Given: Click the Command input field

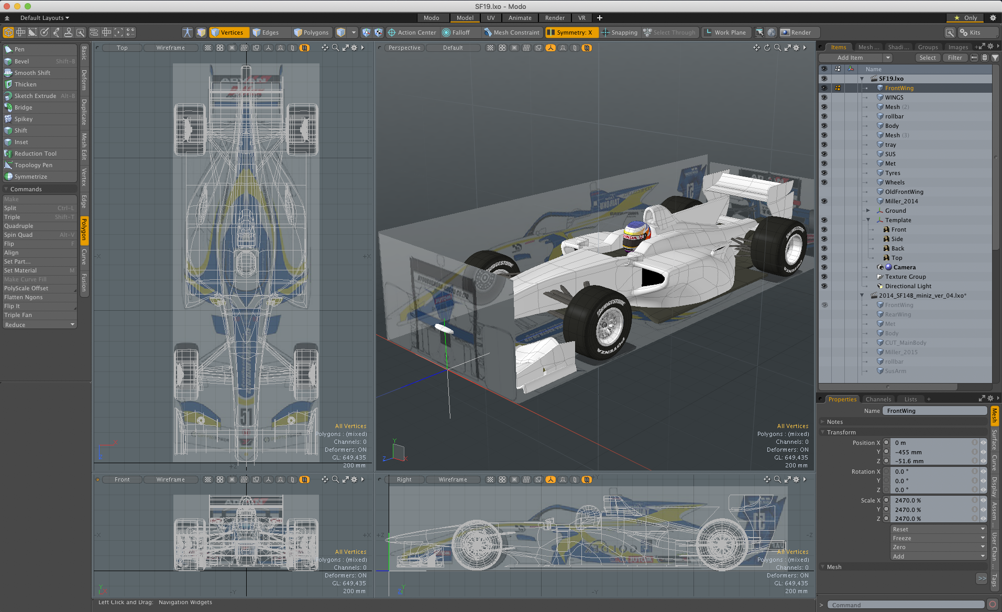Looking at the screenshot, I should pos(906,605).
